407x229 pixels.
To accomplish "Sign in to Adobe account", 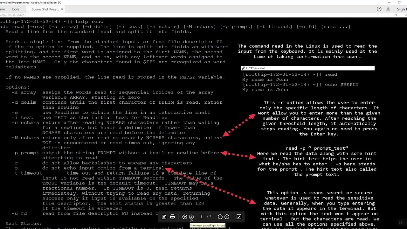I will click(x=402, y=9).
